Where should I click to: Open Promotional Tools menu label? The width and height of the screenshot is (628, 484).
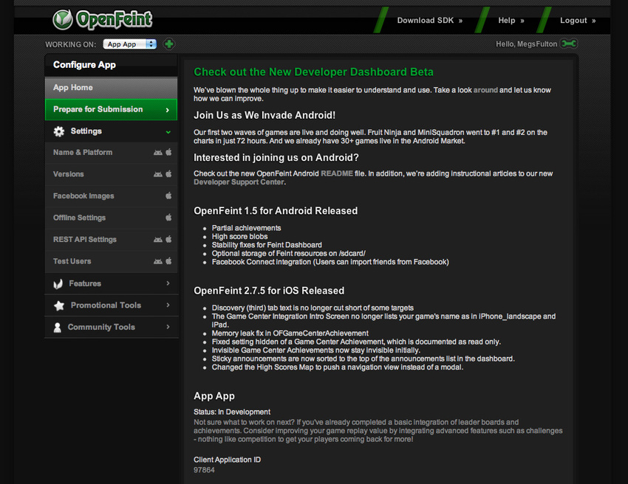pyautogui.click(x=106, y=305)
